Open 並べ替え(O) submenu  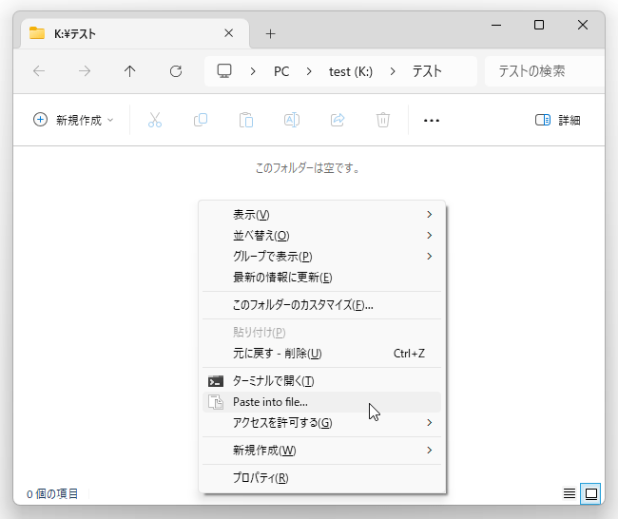321,236
